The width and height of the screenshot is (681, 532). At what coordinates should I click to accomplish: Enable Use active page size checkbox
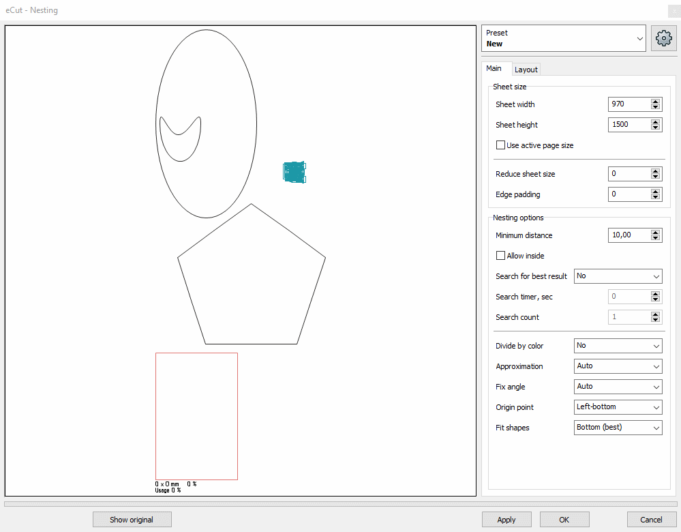click(501, 145)
